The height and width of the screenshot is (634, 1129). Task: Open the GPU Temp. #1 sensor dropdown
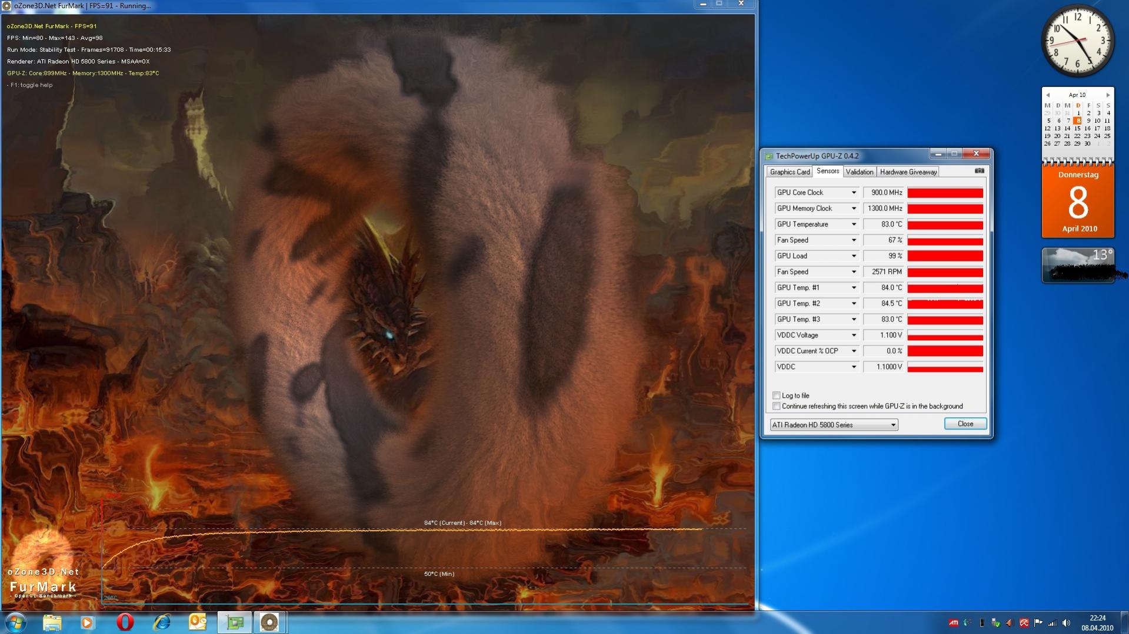[854, 288]
